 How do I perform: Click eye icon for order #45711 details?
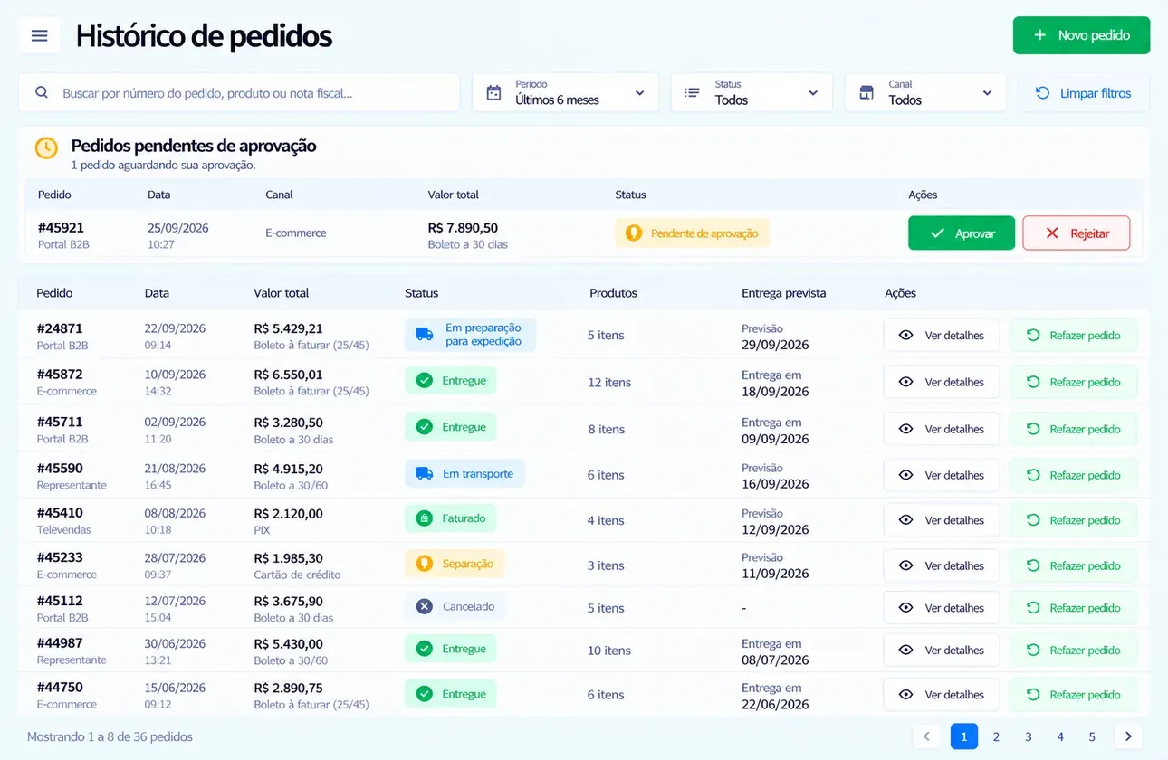[905, 429]
